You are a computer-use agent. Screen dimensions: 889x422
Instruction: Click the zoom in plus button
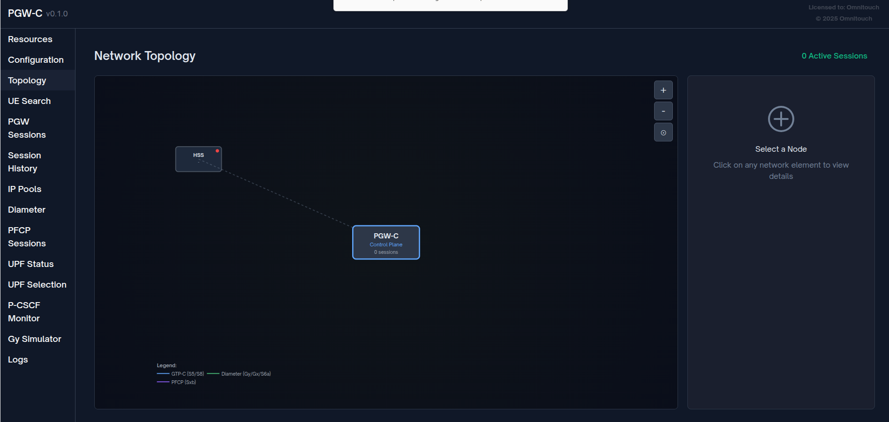pyautogui.click(x=663, y=90)
